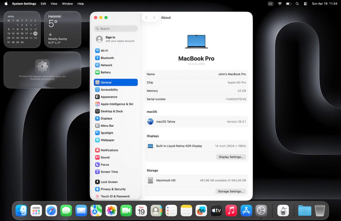Viewport: 341px width, 221px height.
Task: Open Reminders from the Dock
Action: [171, 210]
